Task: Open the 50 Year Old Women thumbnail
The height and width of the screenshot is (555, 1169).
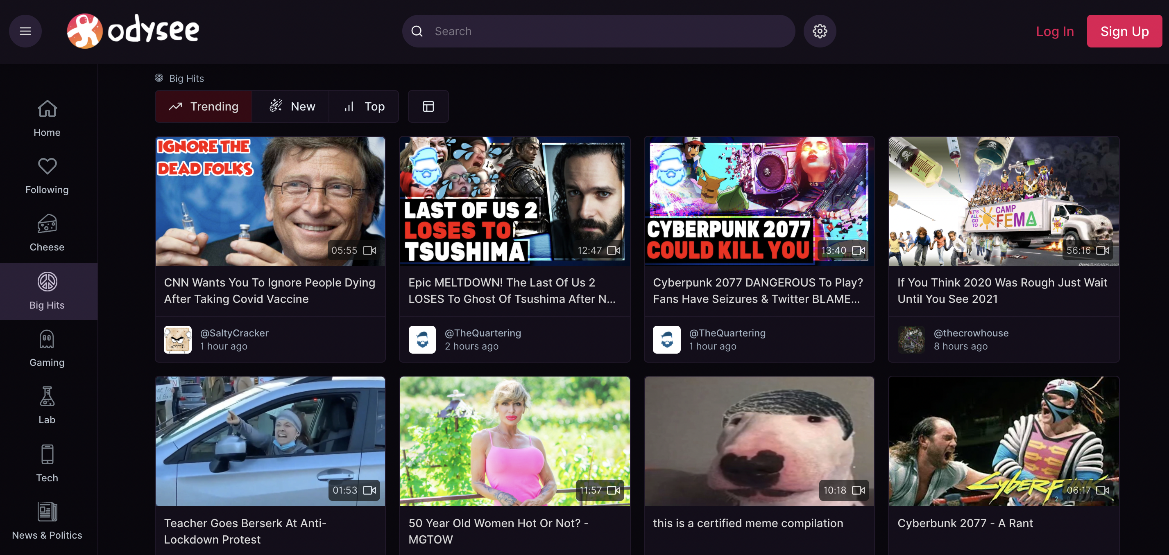Action: (514, 441)
